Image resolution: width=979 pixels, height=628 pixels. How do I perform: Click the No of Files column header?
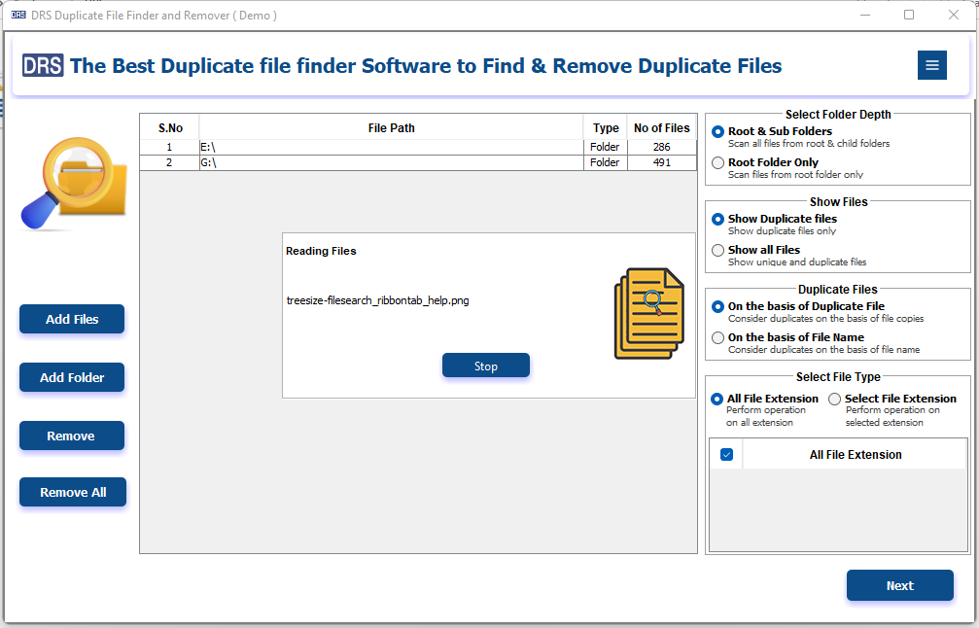coord(662,128)
